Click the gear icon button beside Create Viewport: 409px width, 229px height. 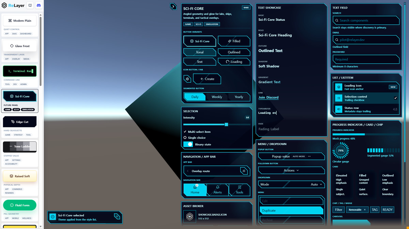[x=187, y=79]
